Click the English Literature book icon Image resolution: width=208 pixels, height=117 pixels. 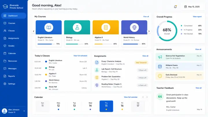[49, 27]
